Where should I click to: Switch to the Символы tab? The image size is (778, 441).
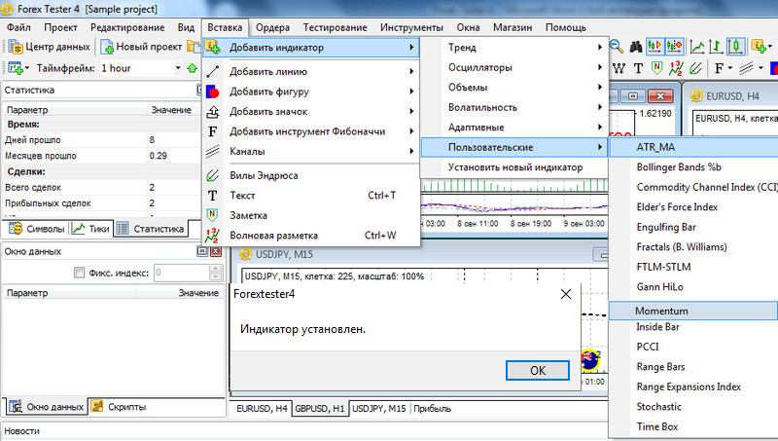pos(37,229)
